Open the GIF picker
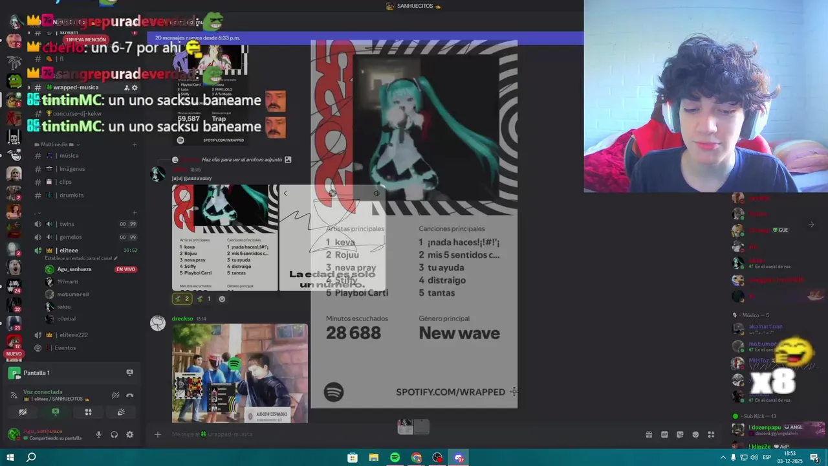The height and width of the screenshot is (466, 828). pos(664,434)
